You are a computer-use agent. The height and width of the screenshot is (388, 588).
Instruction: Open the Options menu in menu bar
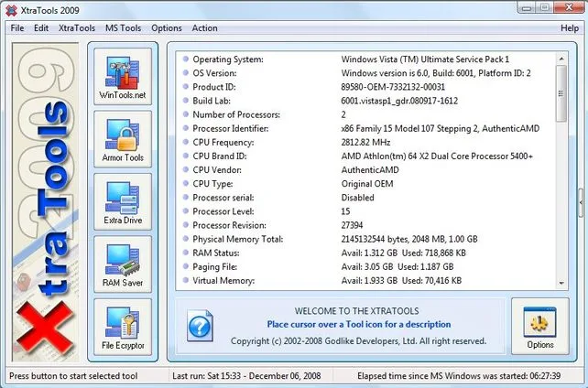point(167,28)
